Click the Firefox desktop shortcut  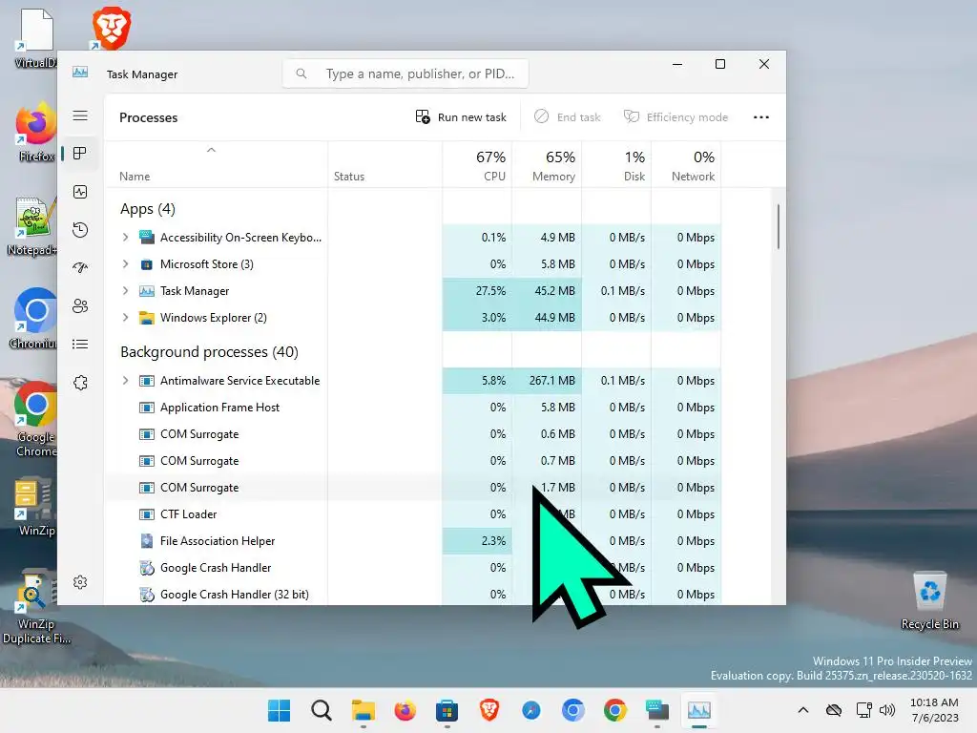coord(36,134)
